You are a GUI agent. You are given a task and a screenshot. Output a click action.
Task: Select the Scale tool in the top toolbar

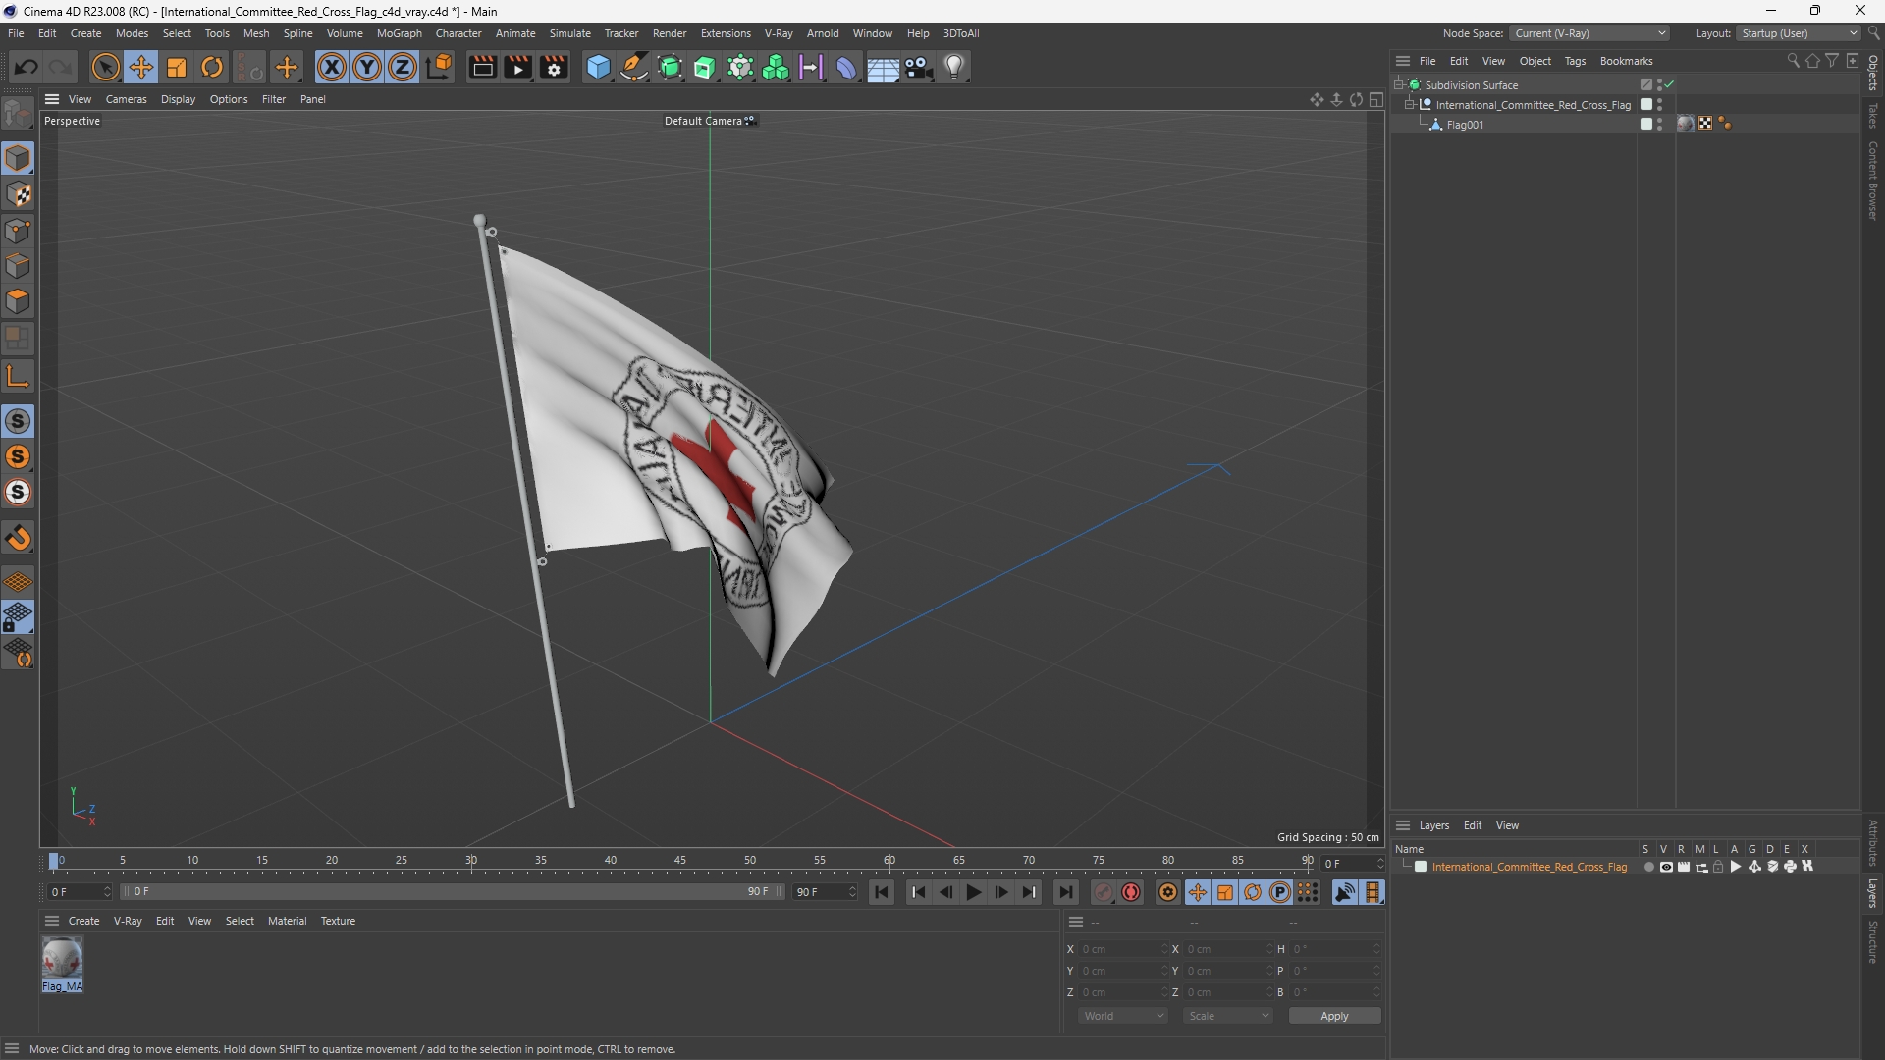point(177,67)
